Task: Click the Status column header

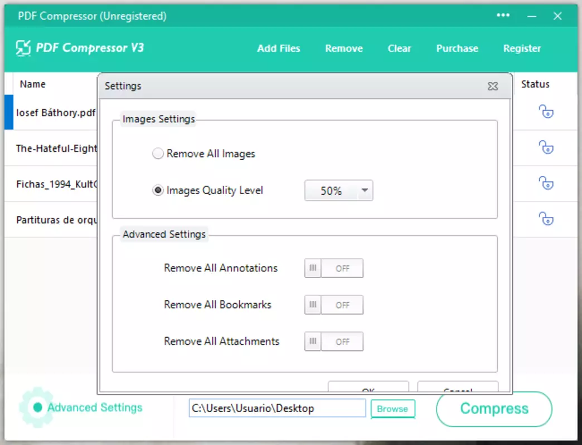Action: coord(535,84)
